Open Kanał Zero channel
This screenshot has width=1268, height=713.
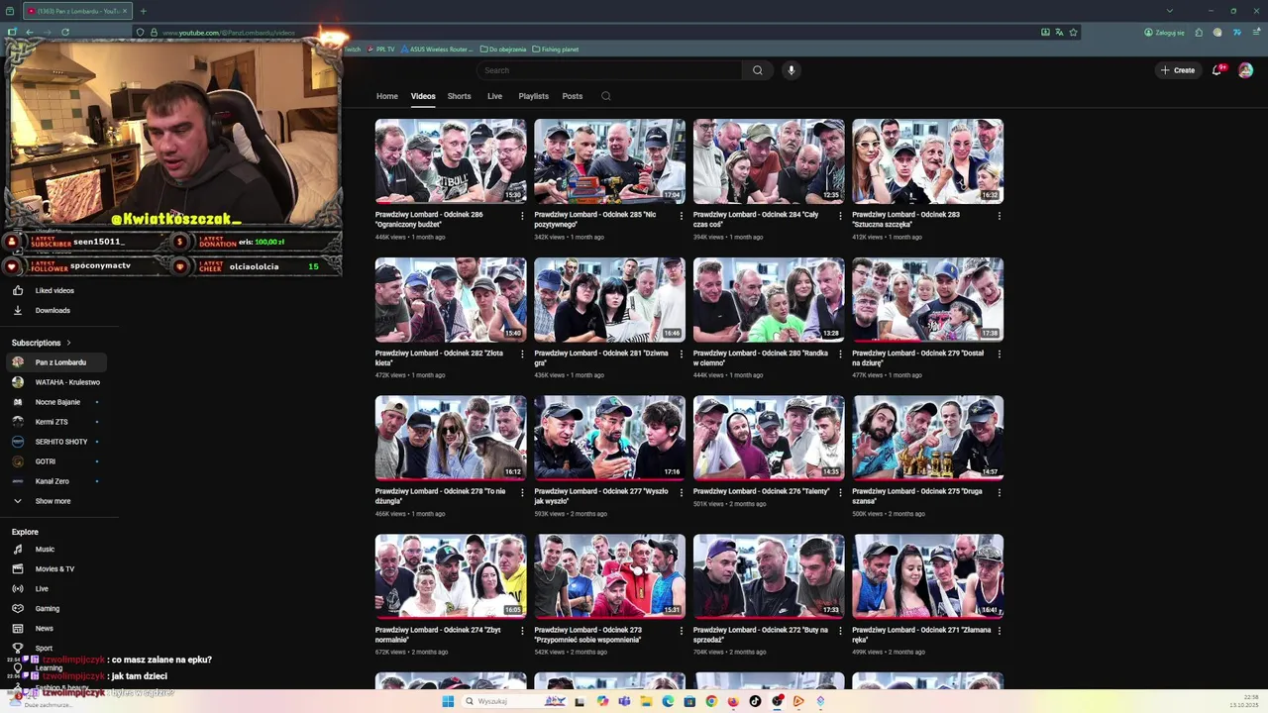(x=55, y=481)
